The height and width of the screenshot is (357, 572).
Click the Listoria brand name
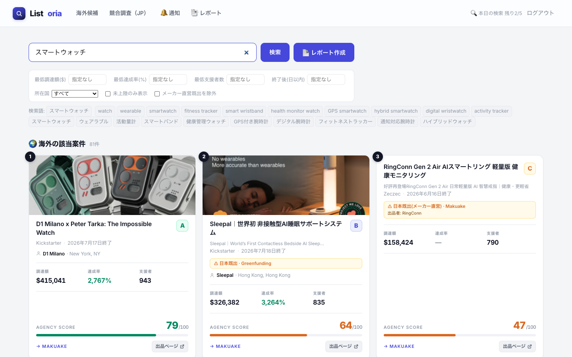coord(46,13)
